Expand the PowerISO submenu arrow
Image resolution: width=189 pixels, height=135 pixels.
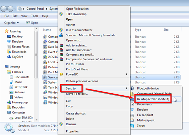[127, 74]
